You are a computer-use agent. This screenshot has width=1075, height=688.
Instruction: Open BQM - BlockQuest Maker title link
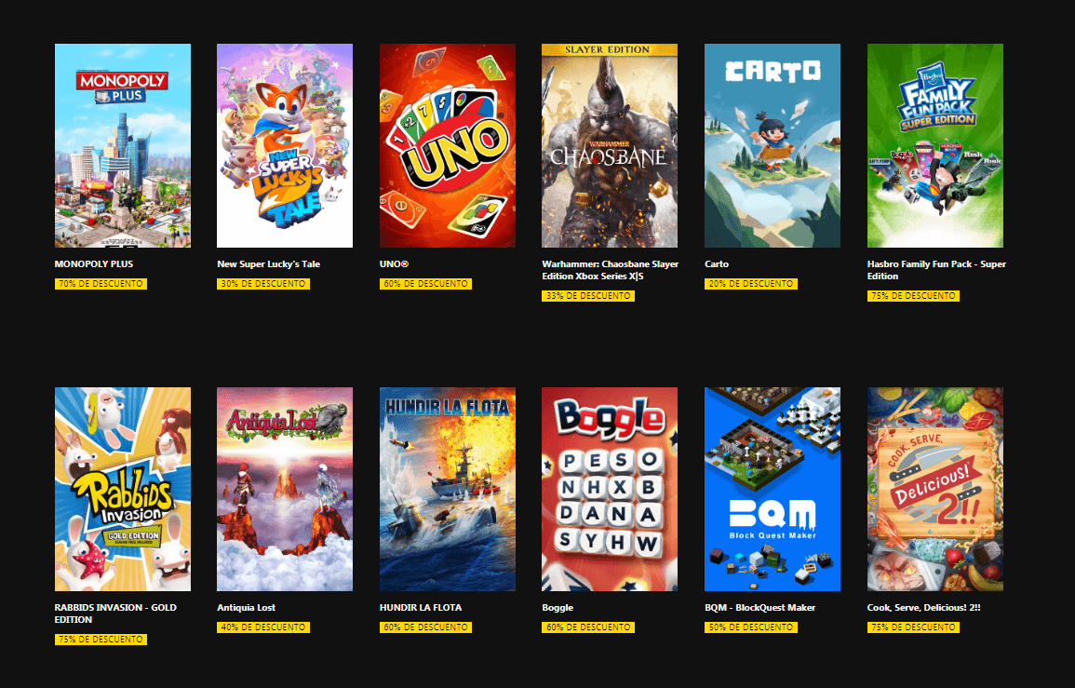tap(759, 608)
